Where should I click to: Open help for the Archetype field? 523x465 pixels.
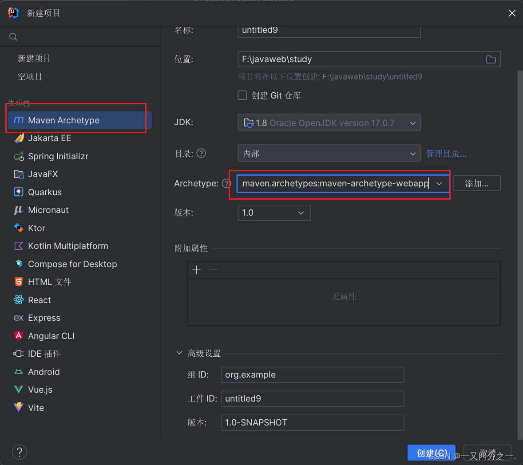point(226,183)
